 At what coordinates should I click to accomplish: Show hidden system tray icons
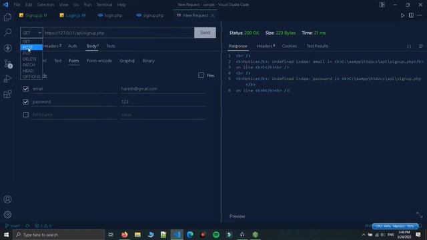[363, 235]
